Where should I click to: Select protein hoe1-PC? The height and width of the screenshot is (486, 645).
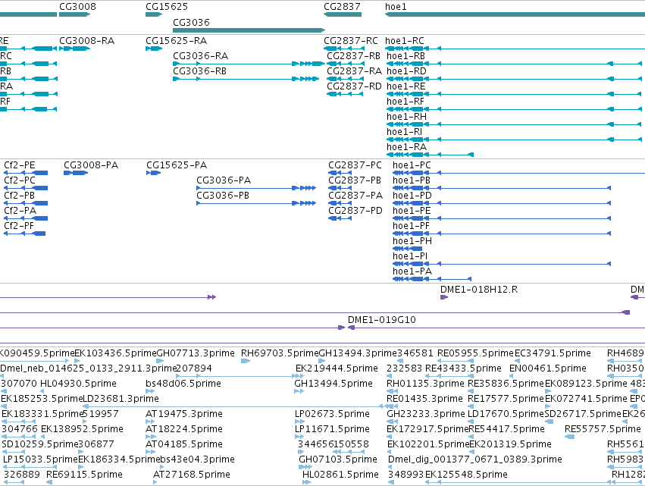click(412, 165)
